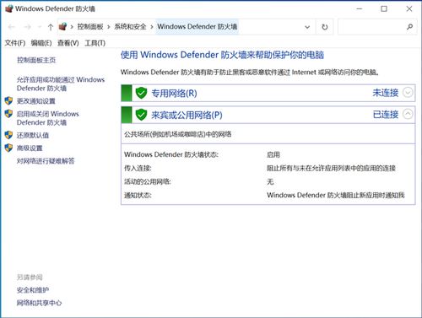Click the firewall icon in address bar
Screen dimensions: 422x318
62,27
